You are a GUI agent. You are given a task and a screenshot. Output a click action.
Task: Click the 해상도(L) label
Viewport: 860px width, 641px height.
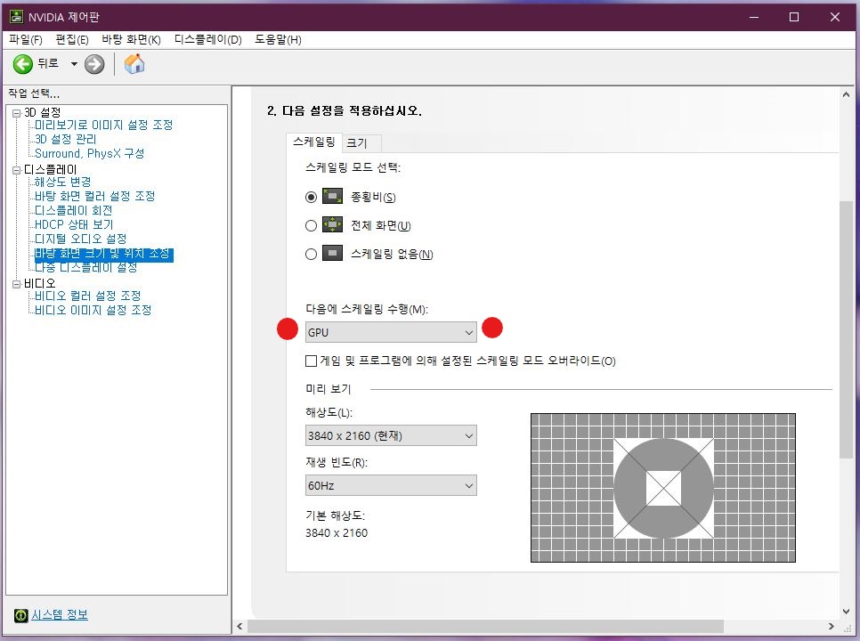(x=329, y=412)
